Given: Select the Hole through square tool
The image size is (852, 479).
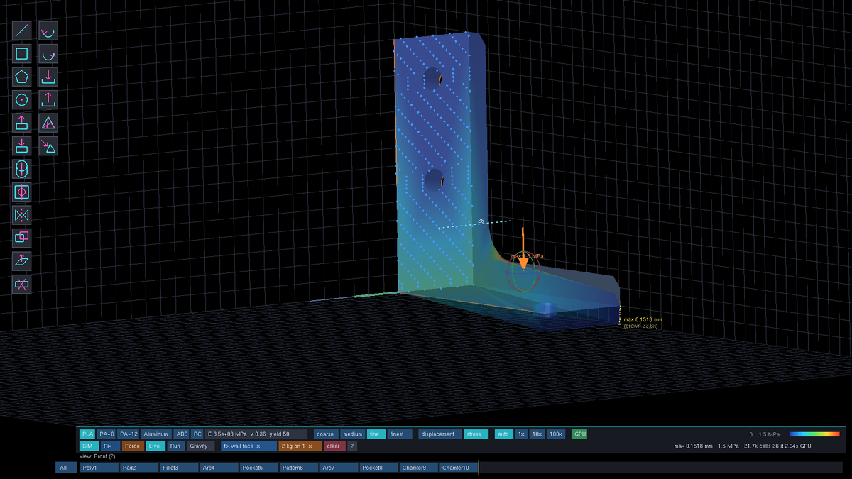Looking at the screenshot, I should [x=22, y=192].
